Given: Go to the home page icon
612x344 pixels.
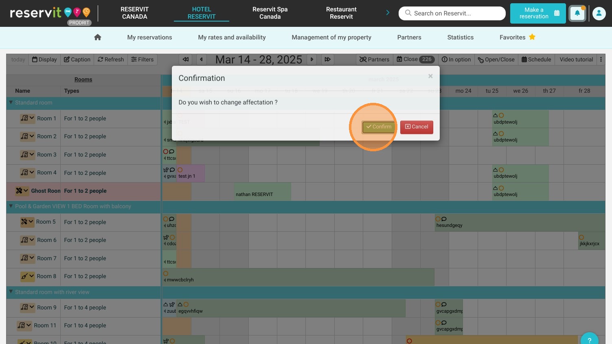Looking at the screenshot, I should pyautogui.click(x=98, y=37).
